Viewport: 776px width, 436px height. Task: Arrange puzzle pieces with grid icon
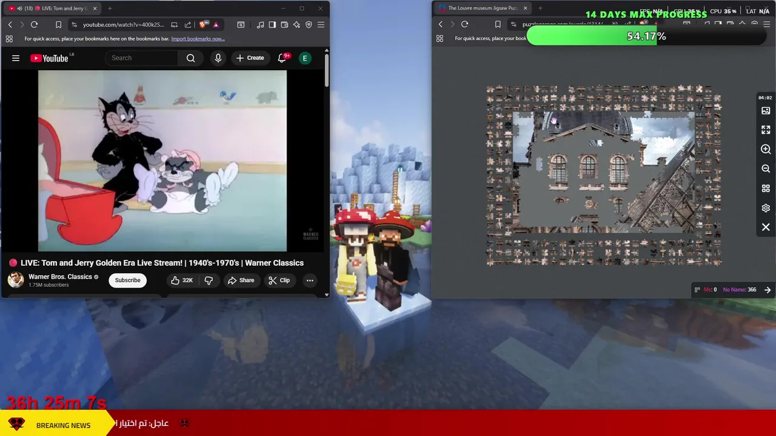tap(766, 188)
